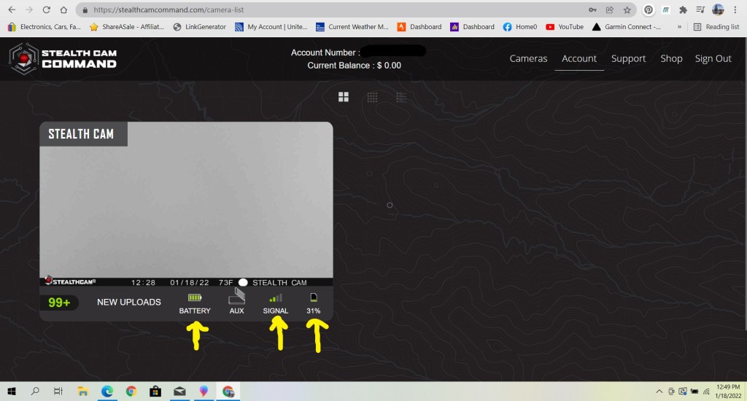Switch to large grid view

[x=344, y=97]
